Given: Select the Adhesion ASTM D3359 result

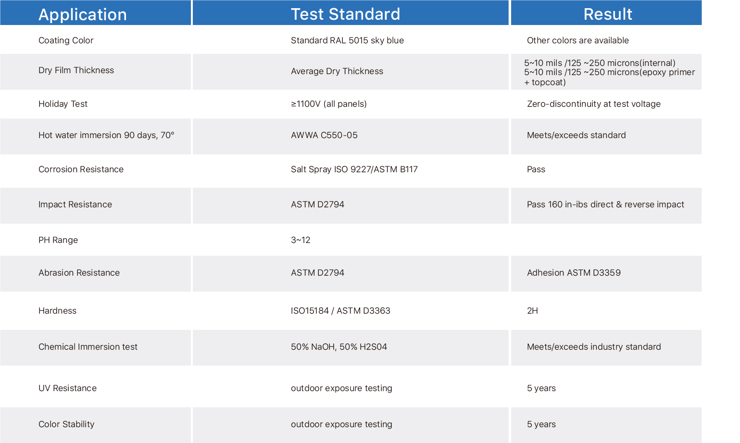Looking at the screenshot, I should (574, 273).
